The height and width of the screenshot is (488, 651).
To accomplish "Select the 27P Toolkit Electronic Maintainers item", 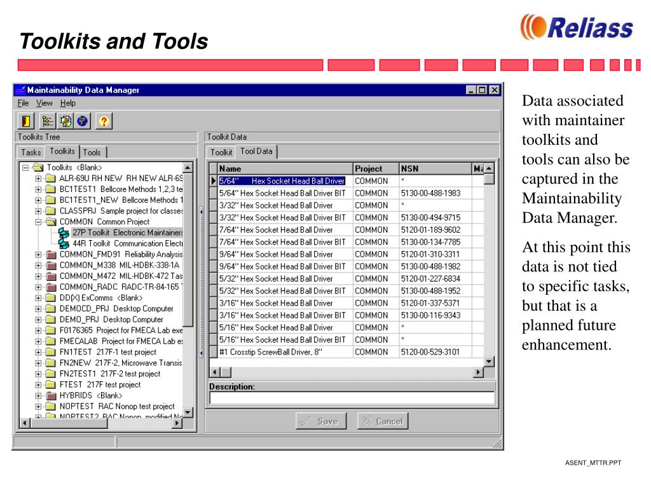I will tap(127, 233).
